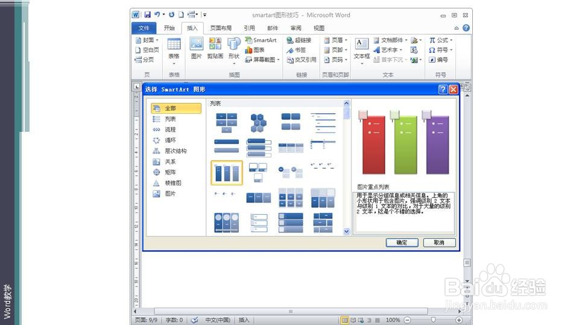Select the All (全部) SmartArt category
Screen dimensions: 579x325
point(176,108)
